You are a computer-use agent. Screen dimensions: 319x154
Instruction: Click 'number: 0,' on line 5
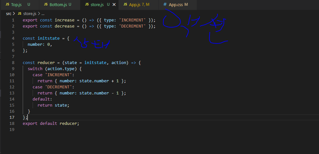[40, 45]
